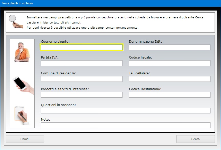221x150 pixels.
Task: Click the 'Codice Destinatario:' label
Action: point(145,89)
